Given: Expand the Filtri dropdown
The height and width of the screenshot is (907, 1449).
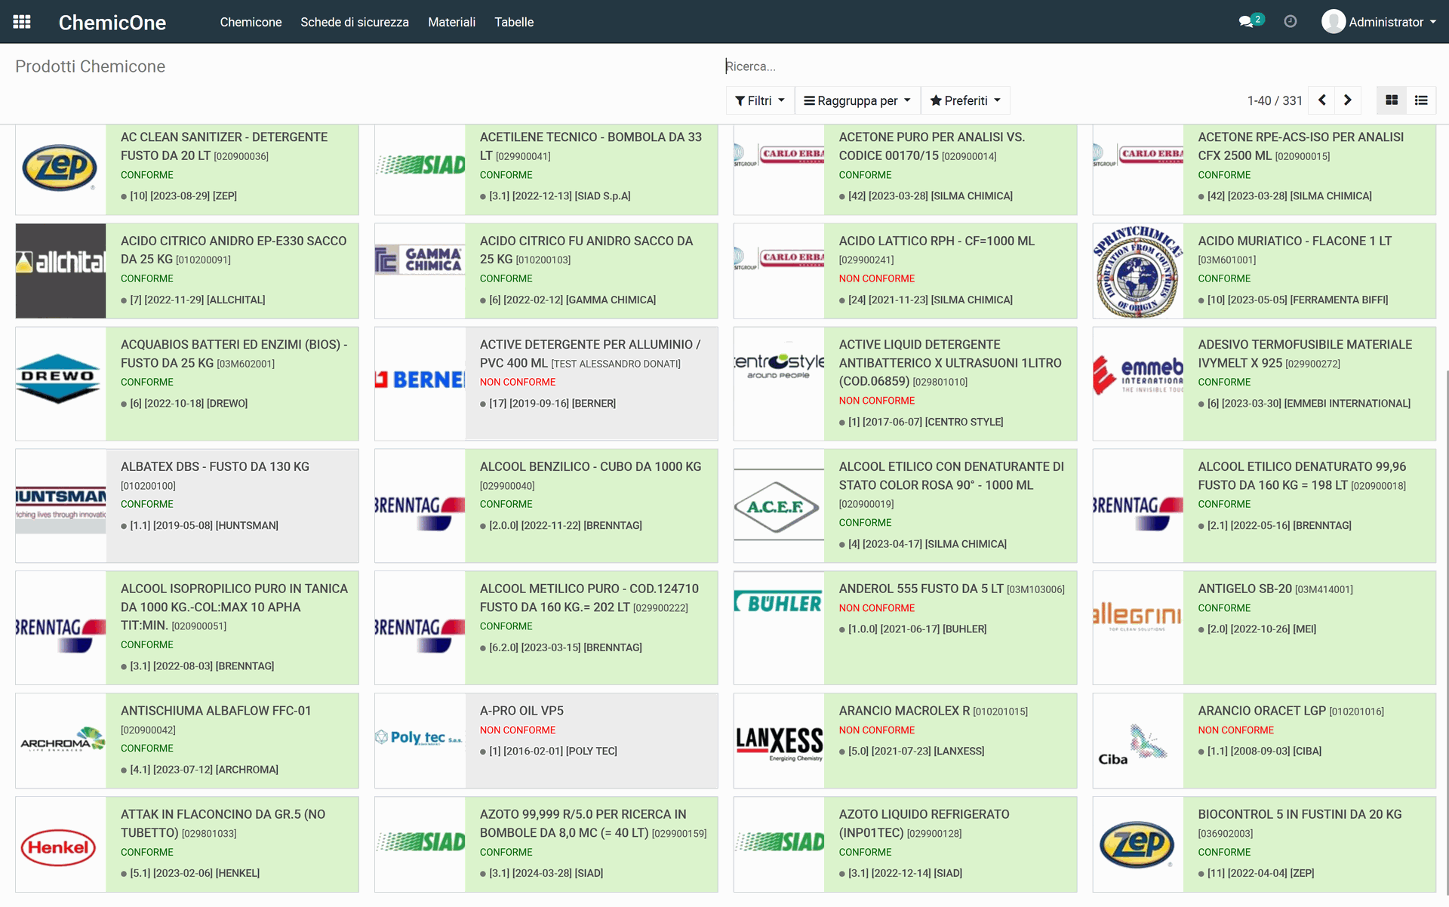Looking at the screenshot, I should (760, 100).
